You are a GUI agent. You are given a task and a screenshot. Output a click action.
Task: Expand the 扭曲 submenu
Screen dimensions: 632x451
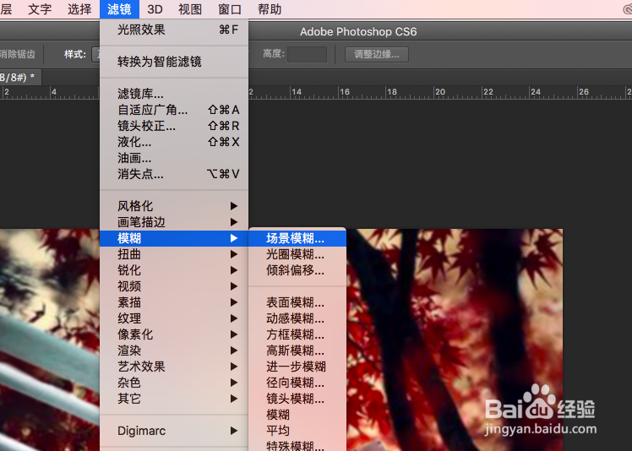[174, 254]
